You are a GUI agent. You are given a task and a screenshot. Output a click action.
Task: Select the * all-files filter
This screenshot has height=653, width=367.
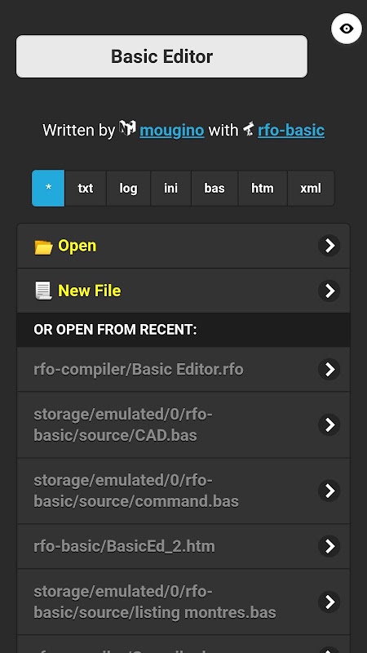point(48,189)
